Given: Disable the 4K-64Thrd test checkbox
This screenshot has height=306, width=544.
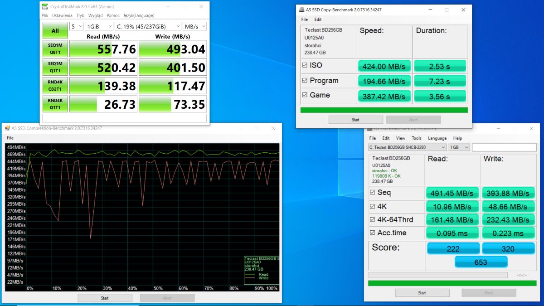Looking at the screenshot, I should (x=372, y=220).
